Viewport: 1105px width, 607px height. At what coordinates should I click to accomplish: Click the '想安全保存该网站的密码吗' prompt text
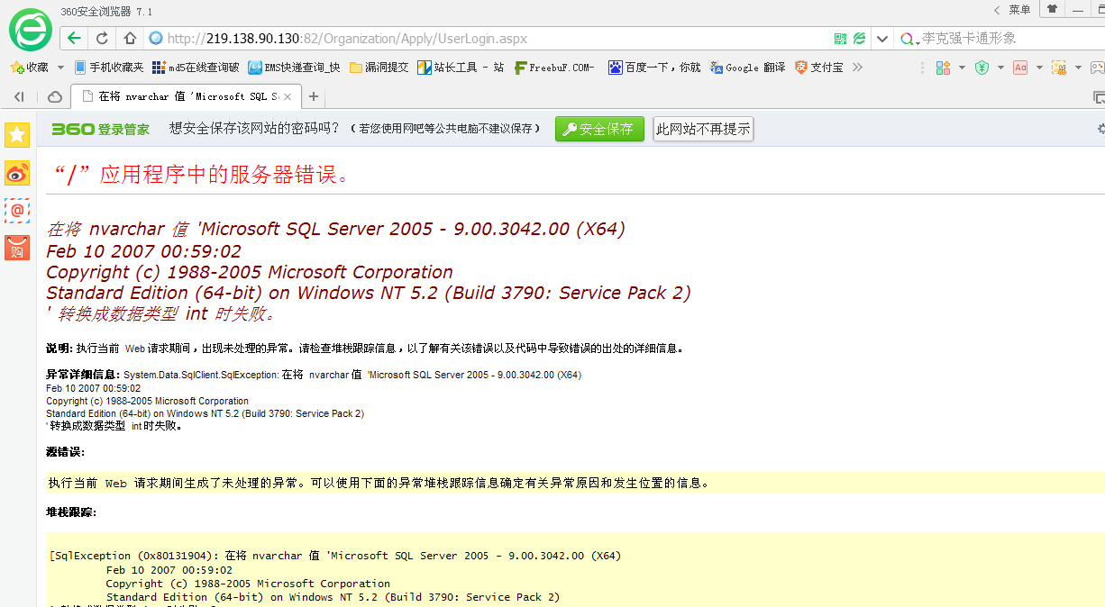click(255, 129)
